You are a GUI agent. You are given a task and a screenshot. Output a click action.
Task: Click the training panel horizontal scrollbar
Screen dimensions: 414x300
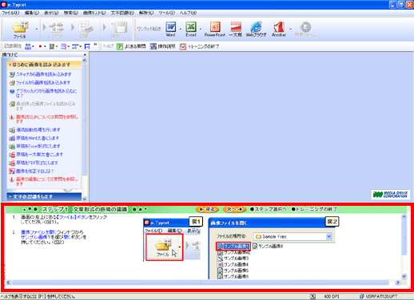pyautogui.click(x=201, y=282)
